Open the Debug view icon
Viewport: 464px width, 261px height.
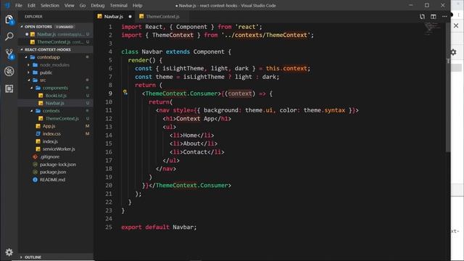tap(9, 71)
